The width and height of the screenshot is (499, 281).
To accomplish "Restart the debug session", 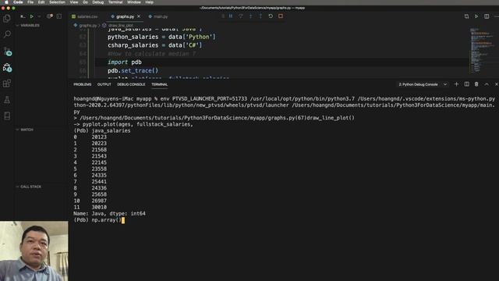I will click(x=271, y=16).
